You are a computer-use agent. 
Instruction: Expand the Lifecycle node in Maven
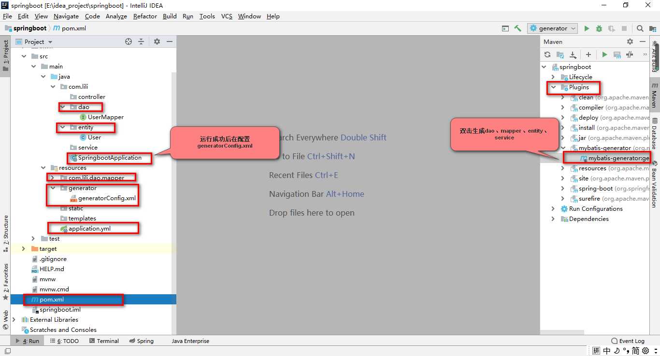554,77
